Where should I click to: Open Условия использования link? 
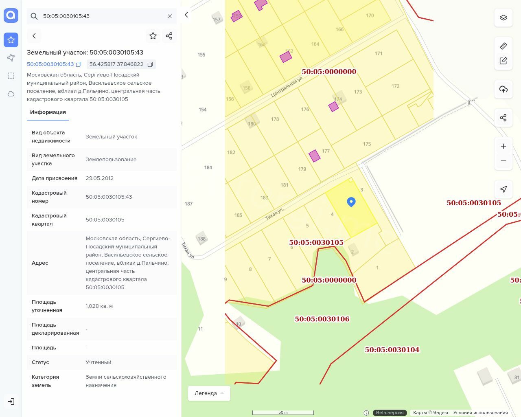pyautogui.click(x=480, y=413)
